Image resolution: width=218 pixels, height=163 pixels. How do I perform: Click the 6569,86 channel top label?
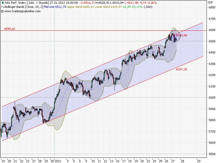pos(181,35)
